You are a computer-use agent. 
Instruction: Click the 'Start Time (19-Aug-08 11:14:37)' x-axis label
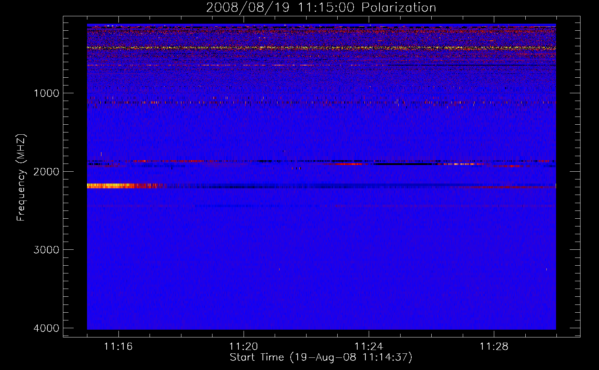click(321, 357)
